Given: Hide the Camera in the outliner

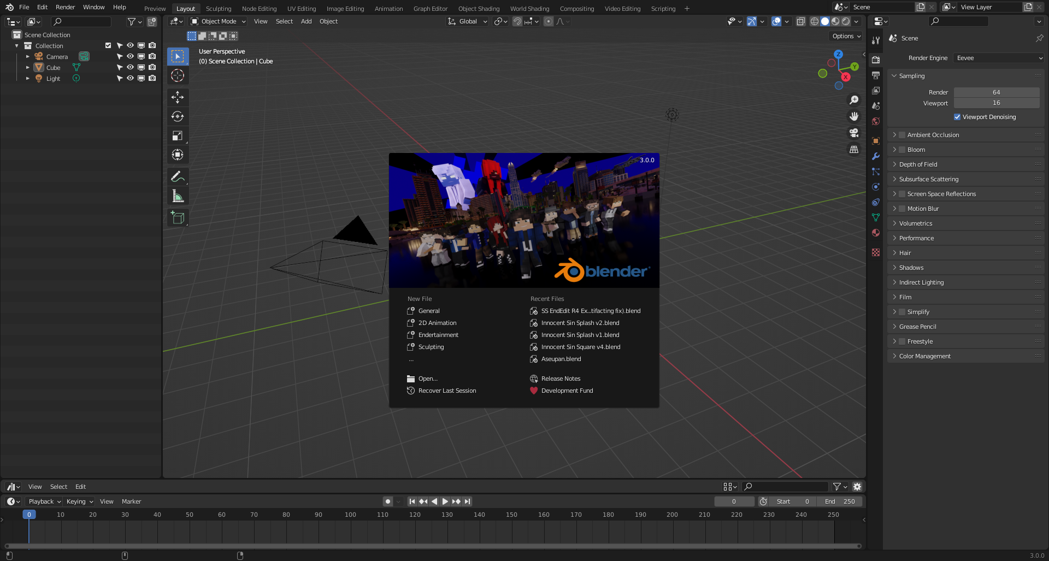Looking at the screenshot, I should pyautogui.click(x=130, y=56).
